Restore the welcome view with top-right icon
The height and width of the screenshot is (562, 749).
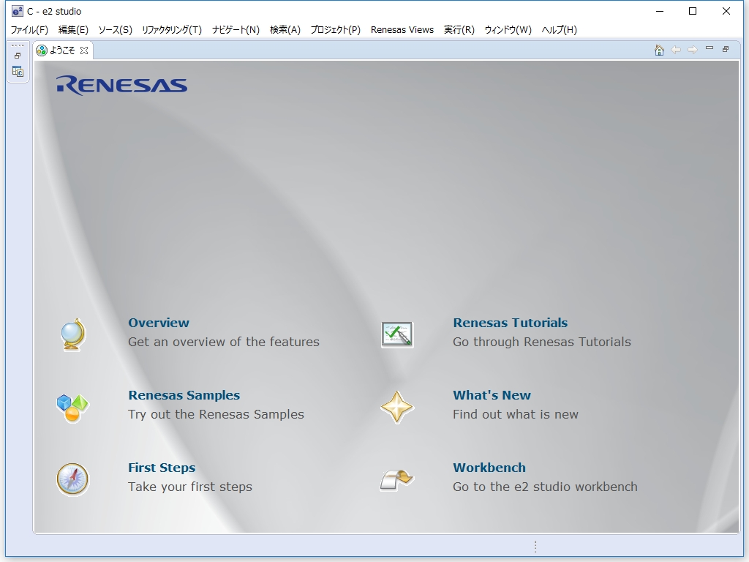[x=726, y=49]
